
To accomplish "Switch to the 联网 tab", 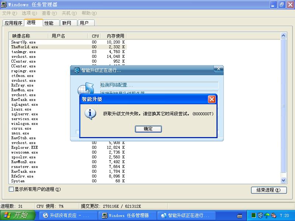I will pyautogui.click(x=69, y=23).
